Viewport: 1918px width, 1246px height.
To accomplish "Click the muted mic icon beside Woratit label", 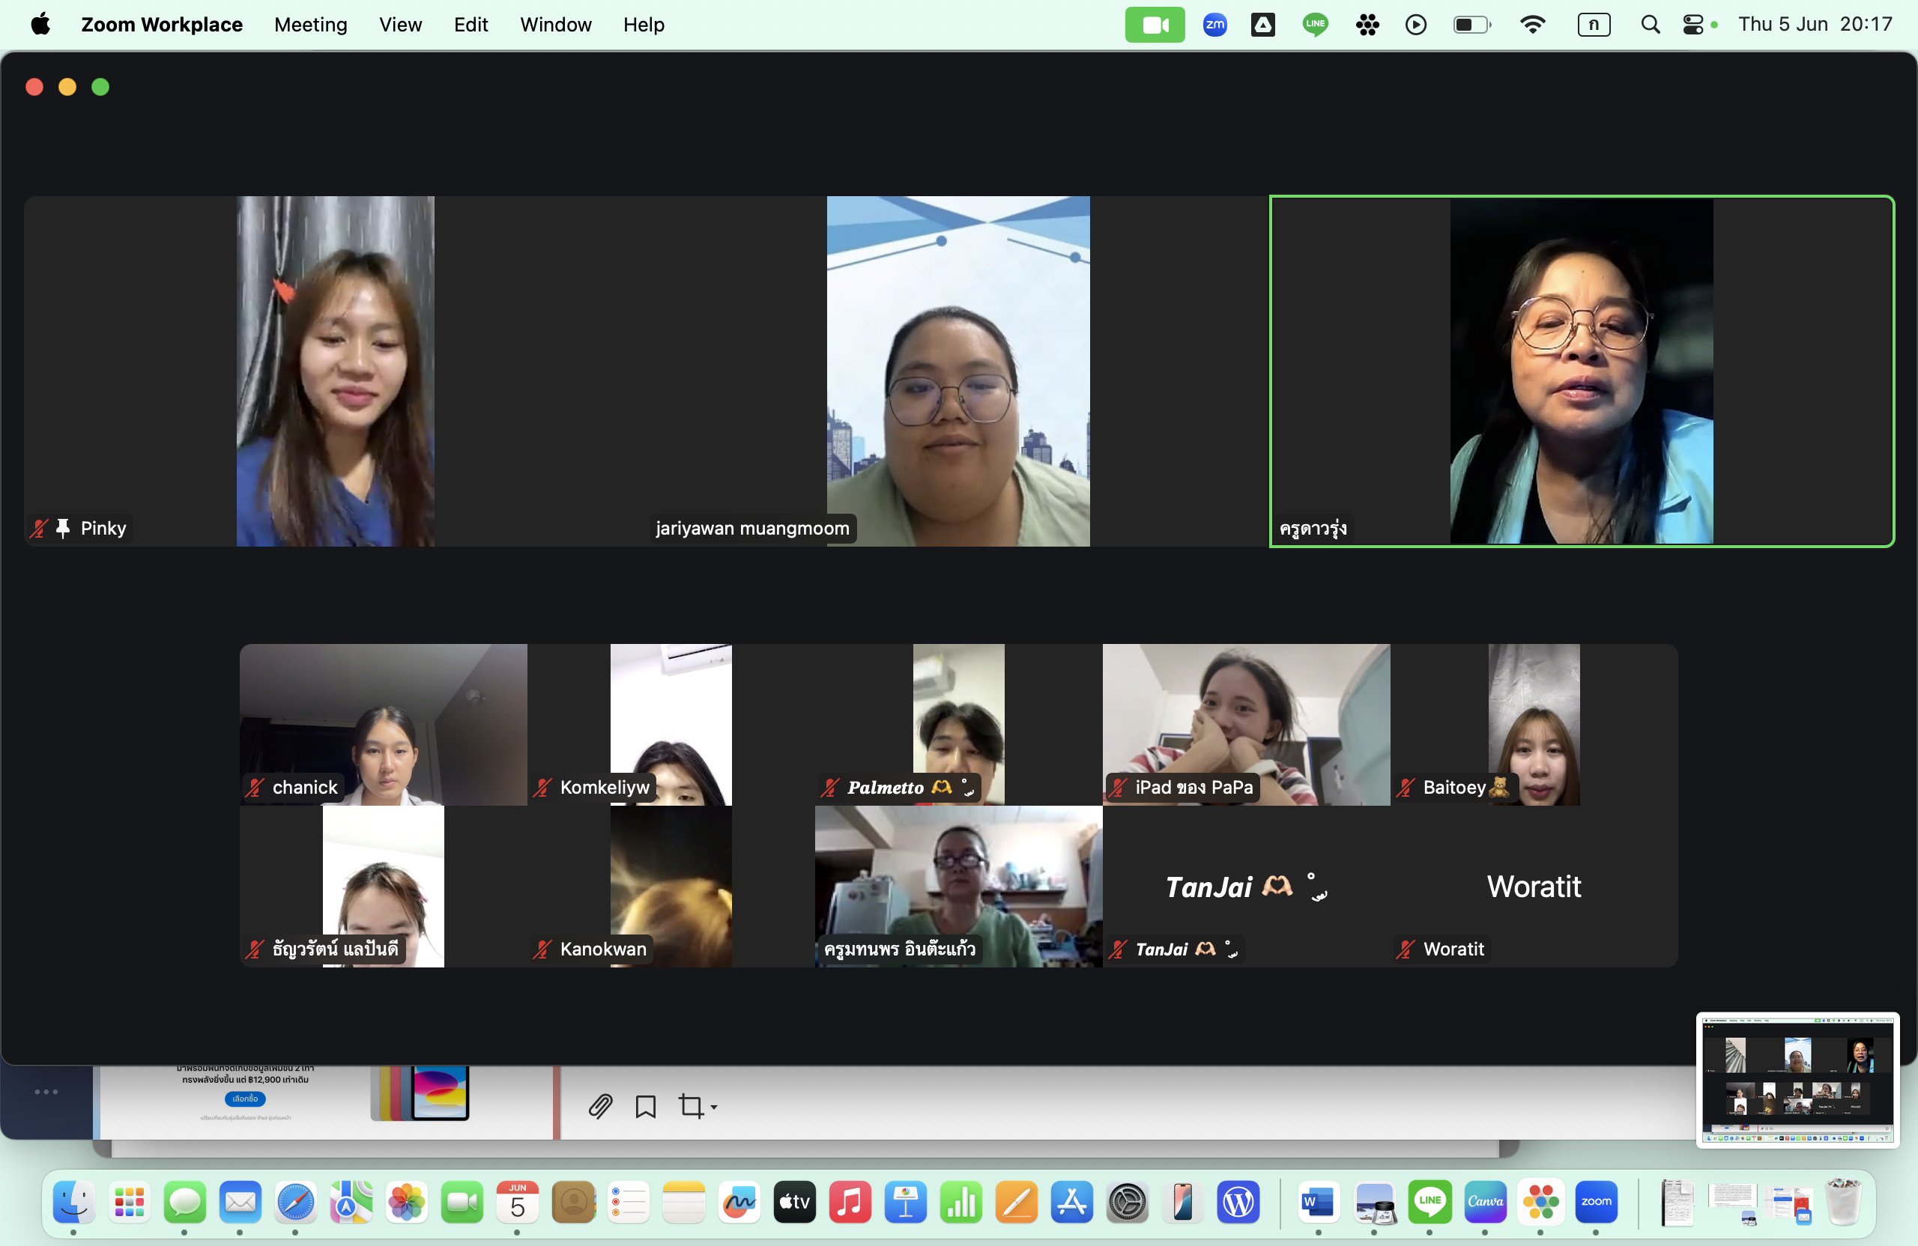I will coord(1406,949).
